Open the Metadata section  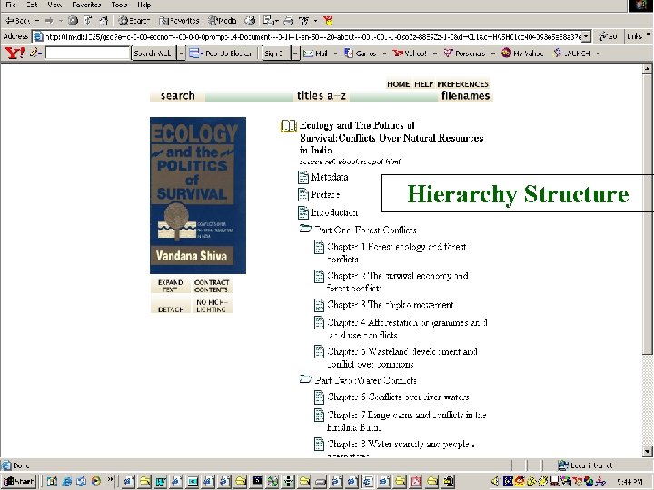click(x=323, y=177)
